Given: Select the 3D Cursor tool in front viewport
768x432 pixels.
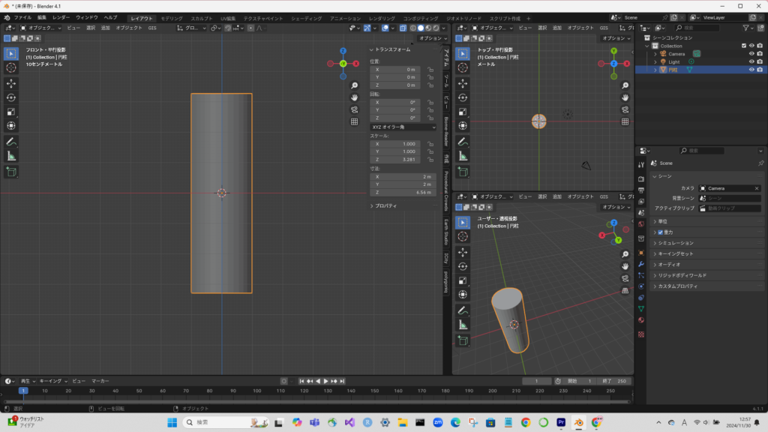Looking at the screenshot, I should (x=11, y=67).
